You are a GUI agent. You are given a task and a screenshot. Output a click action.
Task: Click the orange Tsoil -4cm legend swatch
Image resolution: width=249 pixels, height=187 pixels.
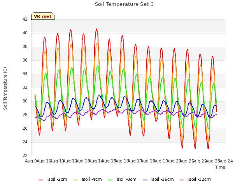76,180
